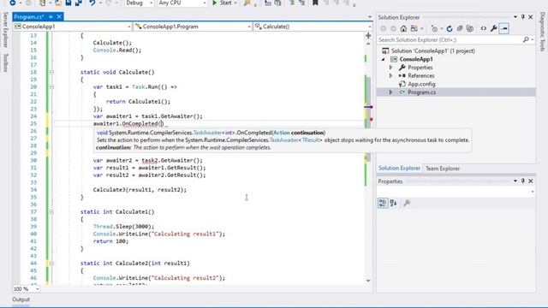The width and height of the screenshot is (548, 308).
Task: Collapse the Calculate2 method outline at line 44
Action: (51, 264)
